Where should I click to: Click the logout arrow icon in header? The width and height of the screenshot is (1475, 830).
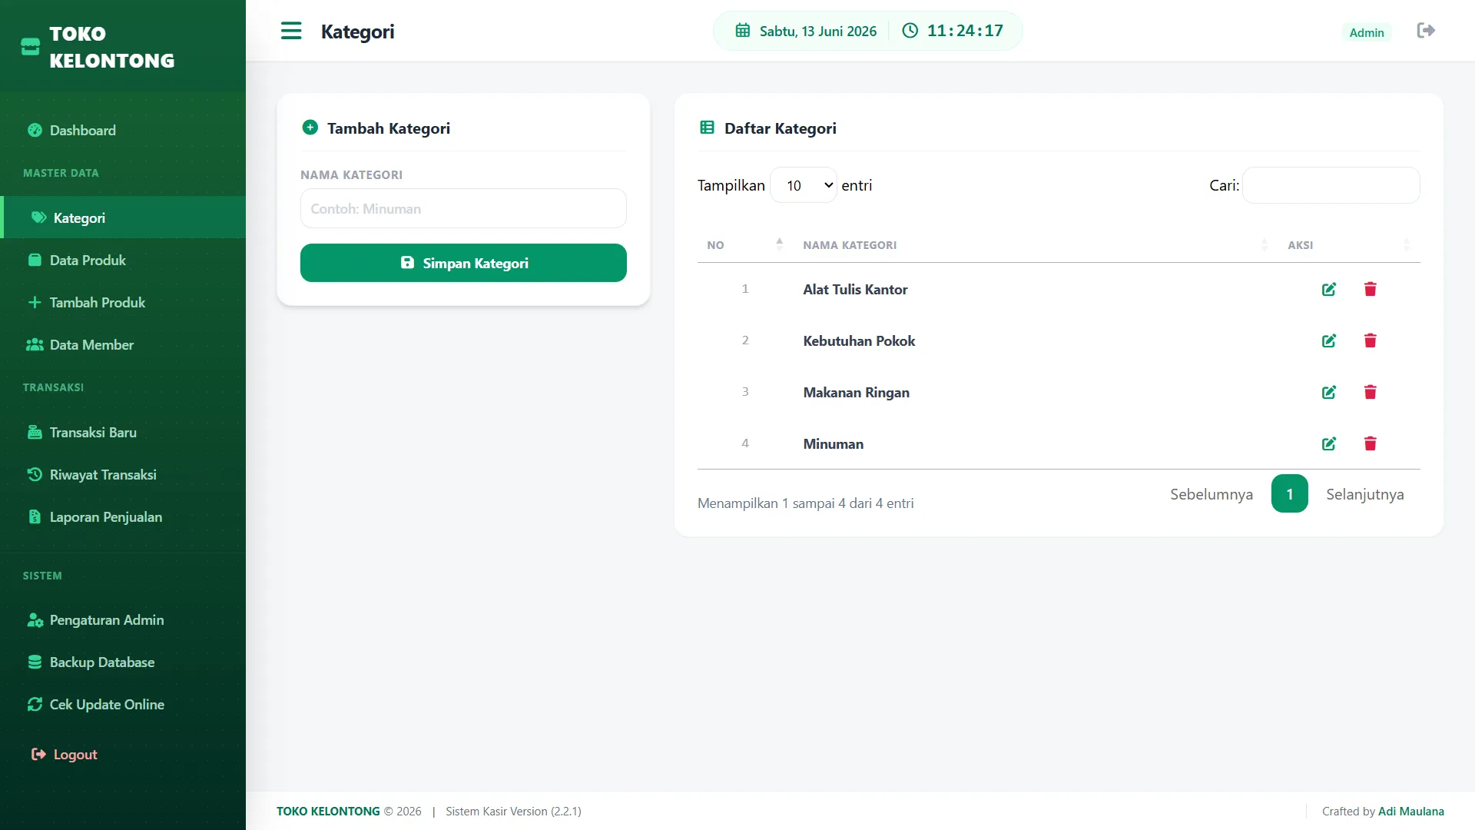(1426, 31)
